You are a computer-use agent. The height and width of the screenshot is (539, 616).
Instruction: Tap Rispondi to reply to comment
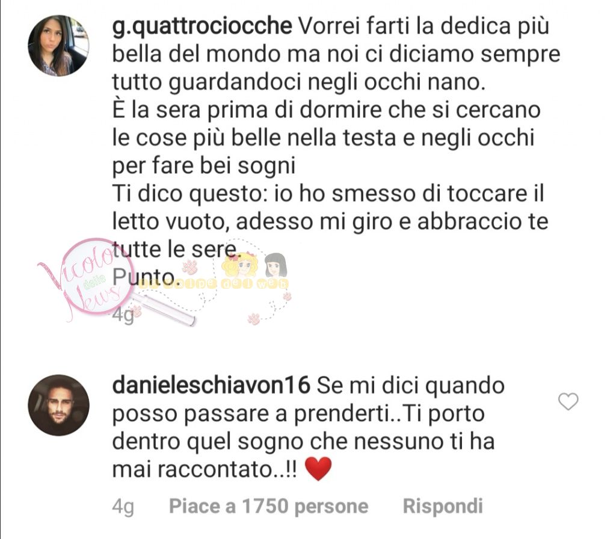pyautogui.click(x=443, y=506)
